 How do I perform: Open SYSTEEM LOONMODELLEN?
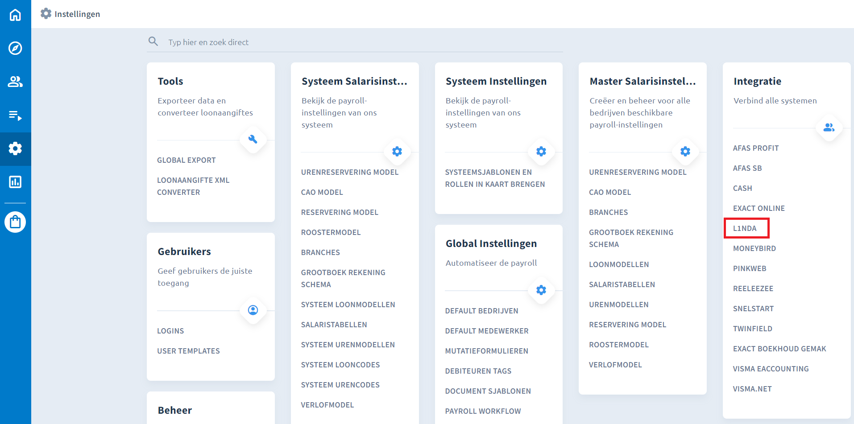point(348,305)
